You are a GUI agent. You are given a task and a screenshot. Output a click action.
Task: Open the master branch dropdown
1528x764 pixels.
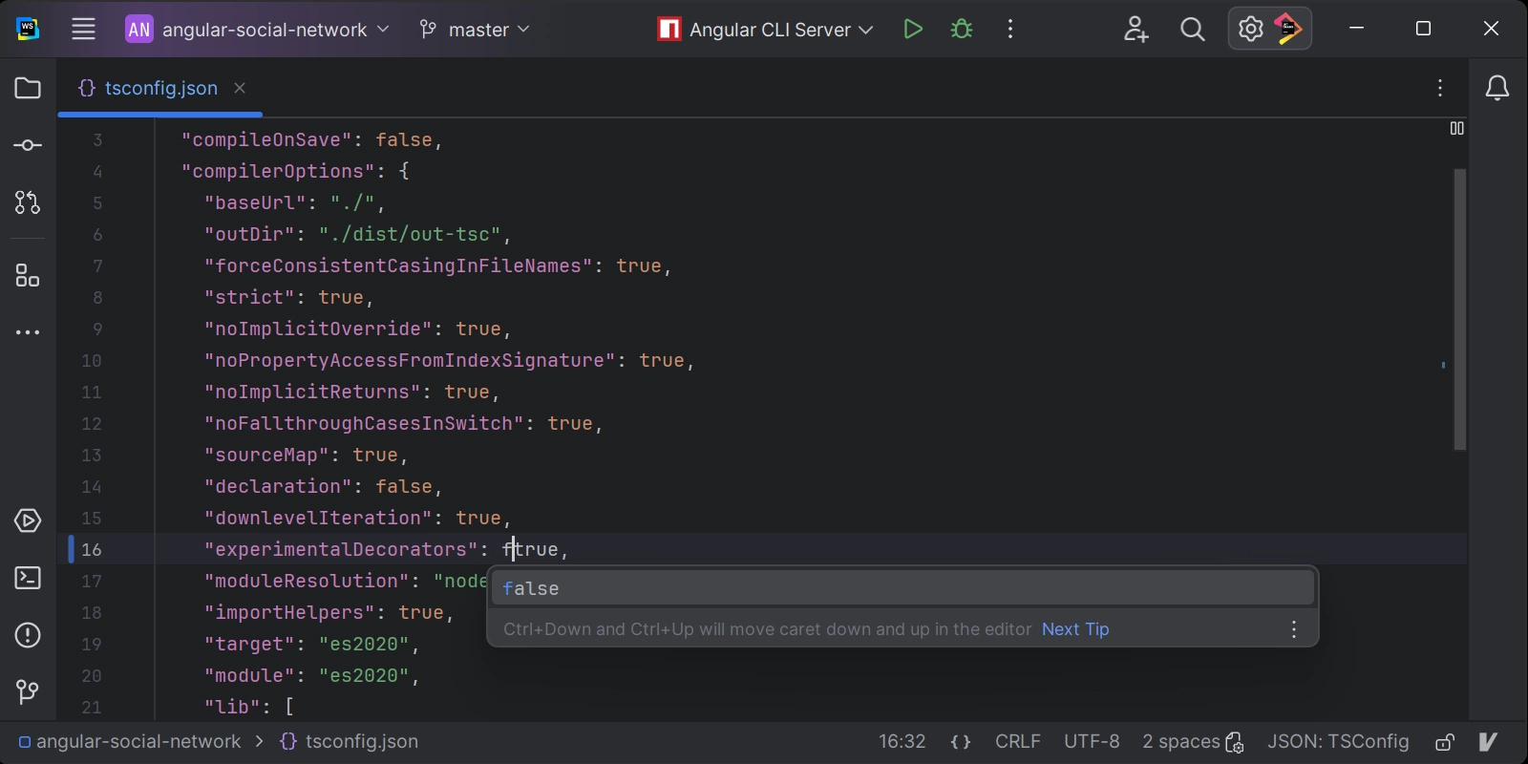(x=475, y=30)
